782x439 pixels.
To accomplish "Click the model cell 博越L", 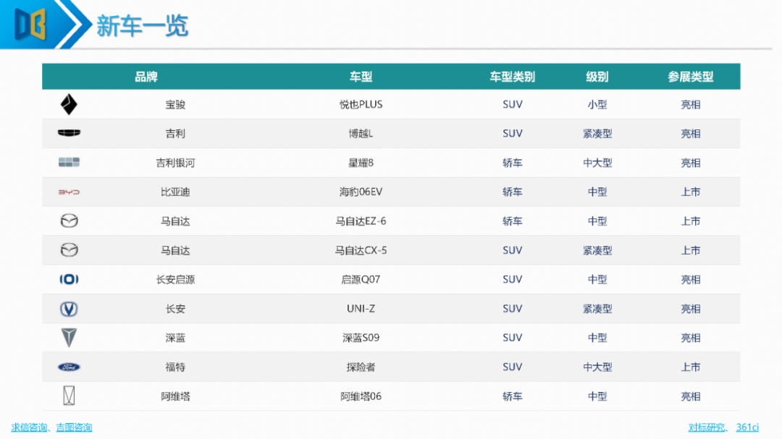I will tap(361, 134).
